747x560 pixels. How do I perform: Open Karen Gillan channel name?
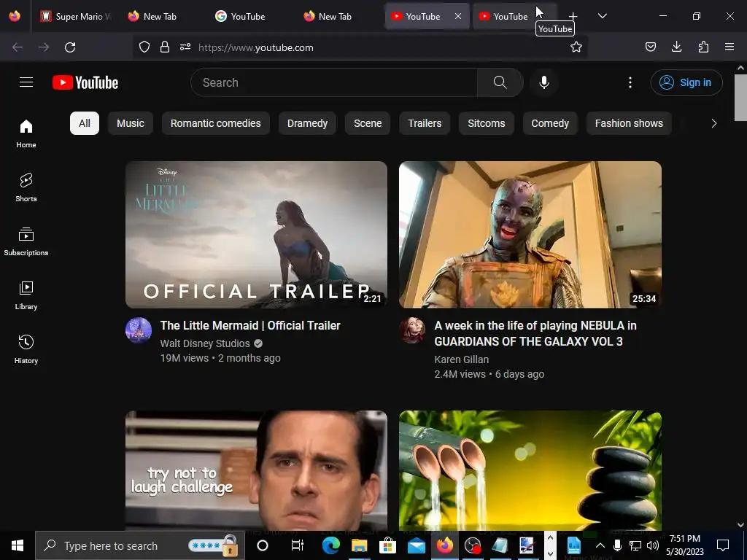point(461,359)
